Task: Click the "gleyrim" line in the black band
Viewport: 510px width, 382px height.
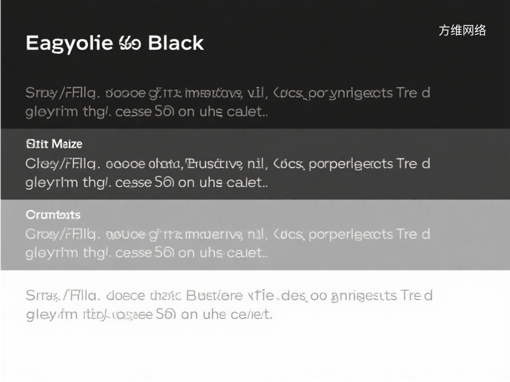Action: click(x=146, y=111)
